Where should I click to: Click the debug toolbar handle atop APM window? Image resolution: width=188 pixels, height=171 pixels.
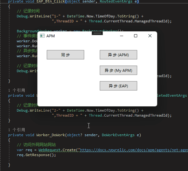pyautogui.click(x=97, y=33)
